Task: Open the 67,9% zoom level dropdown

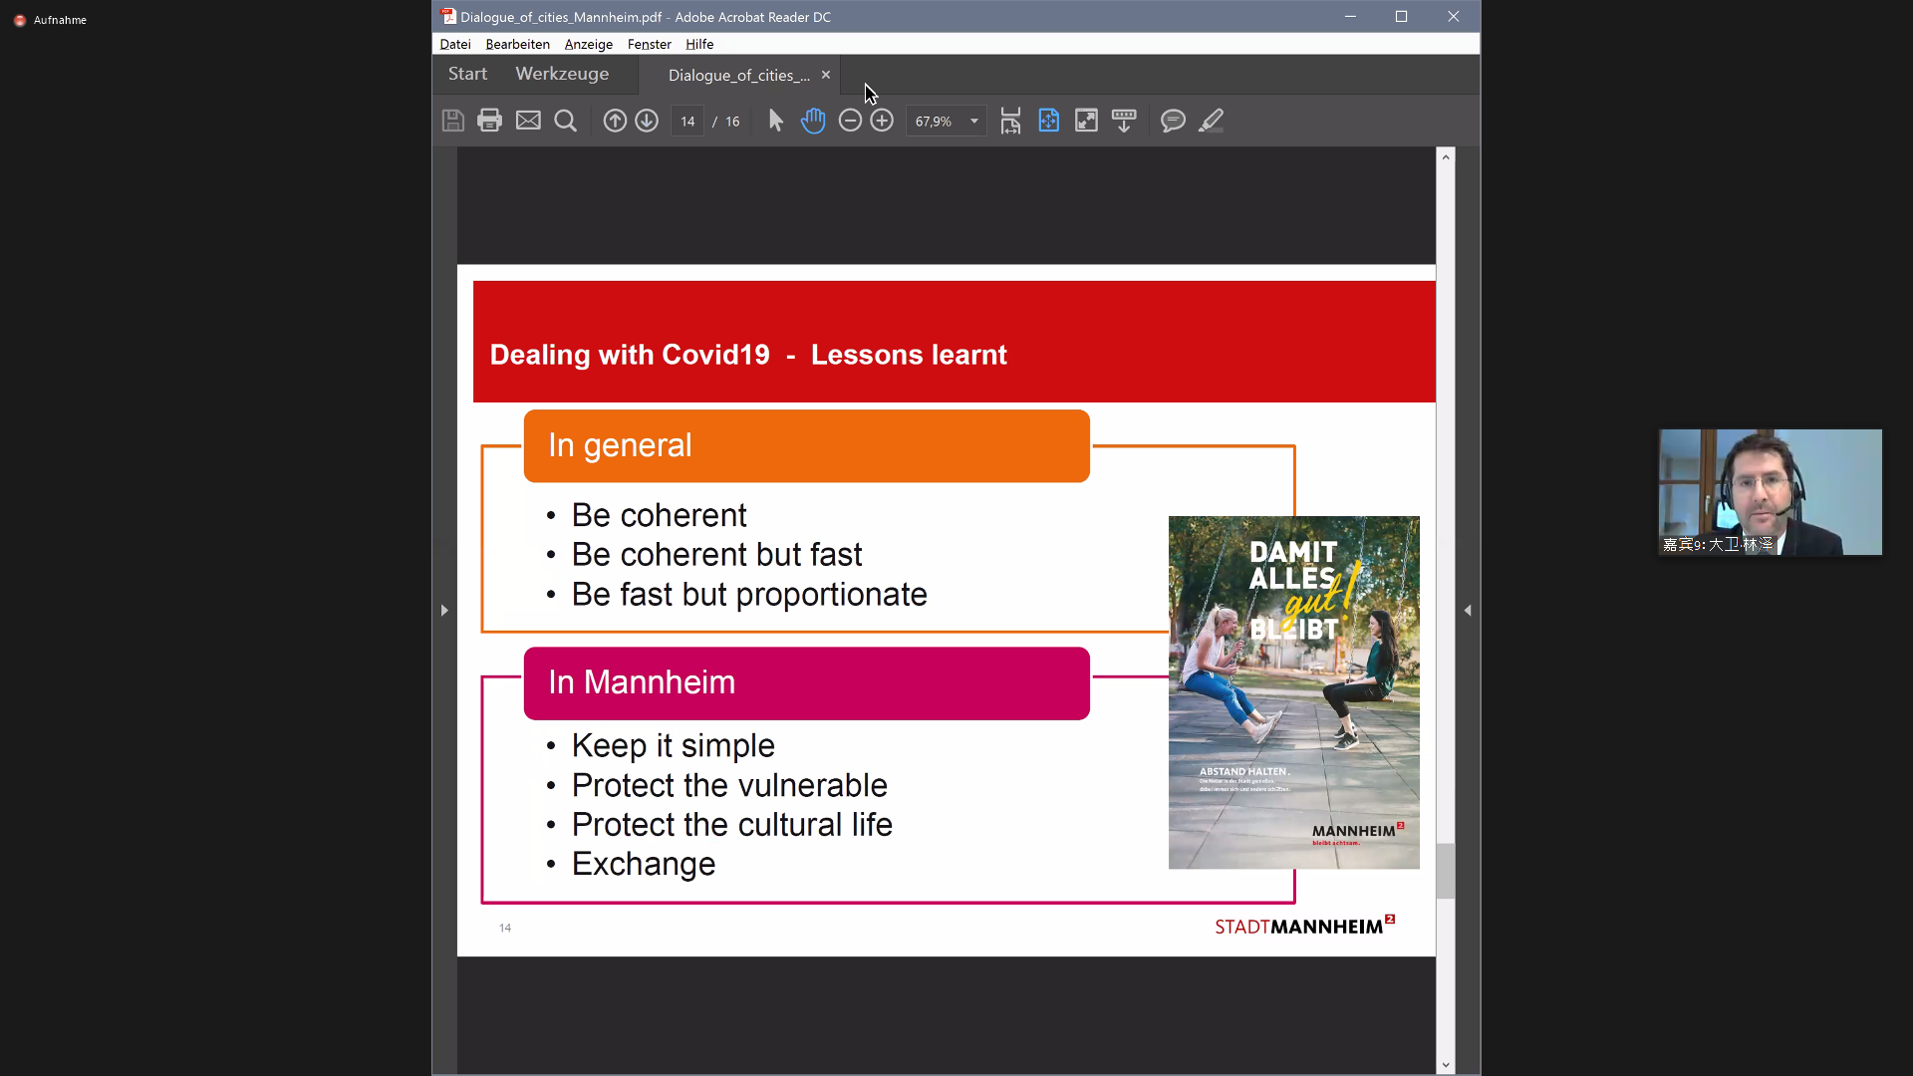Action: (973, 122)
